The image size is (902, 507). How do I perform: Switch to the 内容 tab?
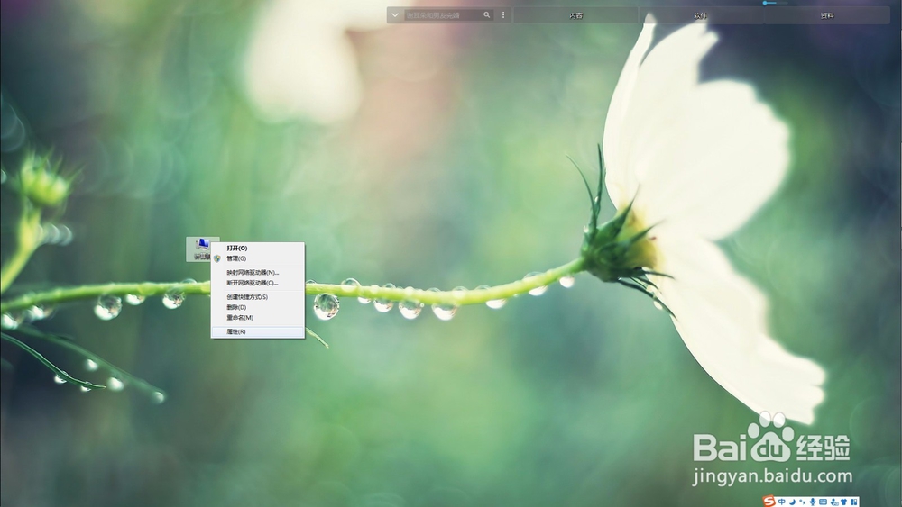coord(575,15)
